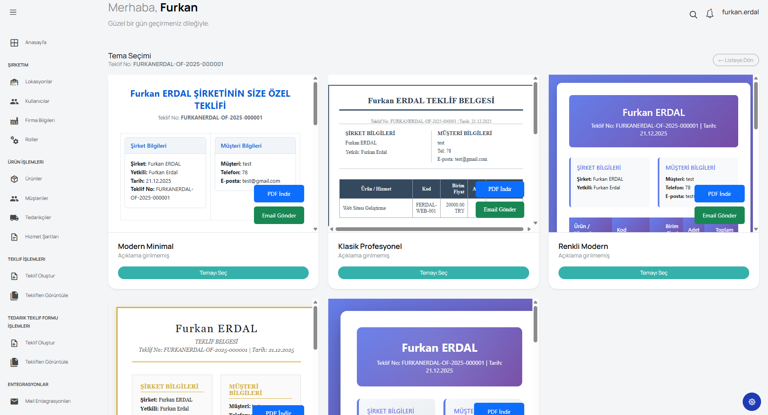Download PDF in Klasik Profesyonel preview
The height and width of the screenshot is (415, 768).
pyautogui.click(x=500, y=189)
